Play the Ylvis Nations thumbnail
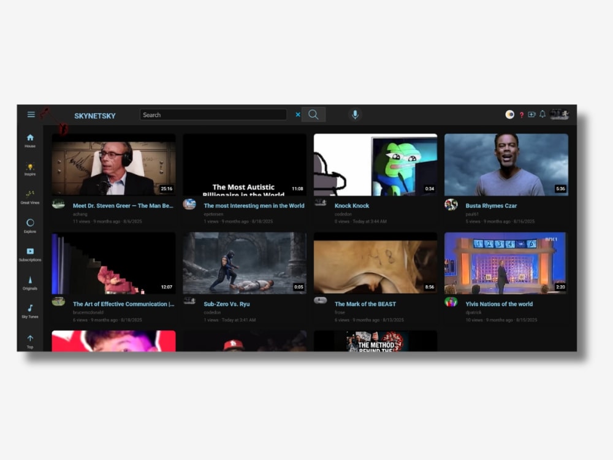This screenshot has width=613, height=460. [506, 263]
